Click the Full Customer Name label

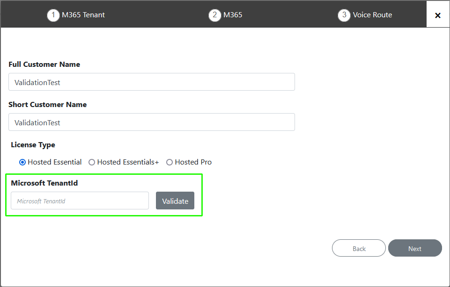[x=44, y=65]
